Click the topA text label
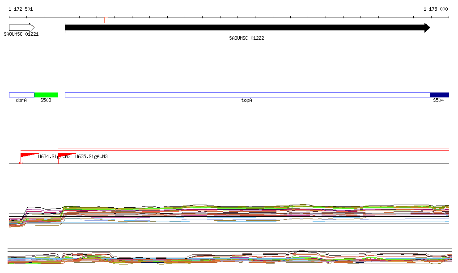 click(x=246, y=101)
